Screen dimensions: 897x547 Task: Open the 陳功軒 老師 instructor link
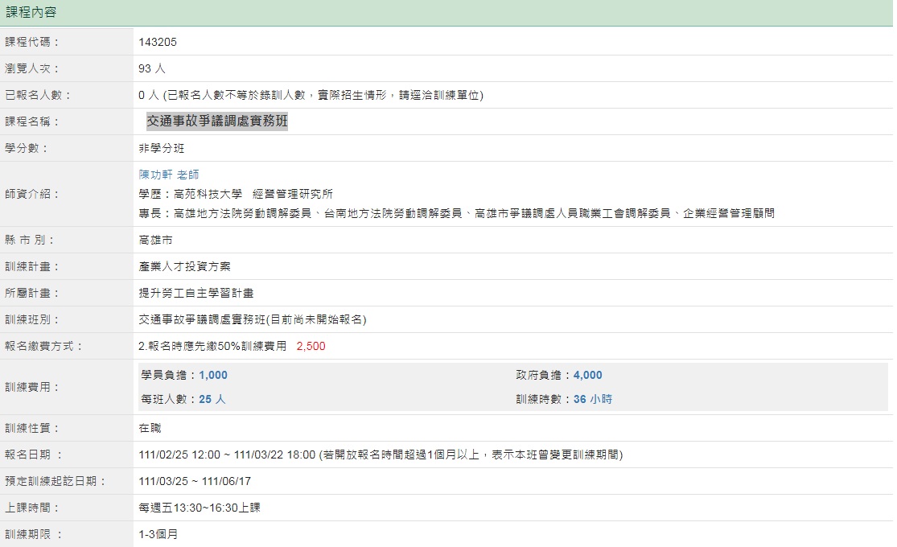tap(169, 175)
